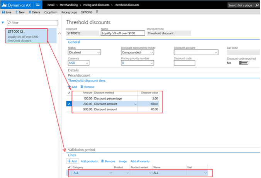Expand Discount concurrency mode dropdown

[137, 52]
